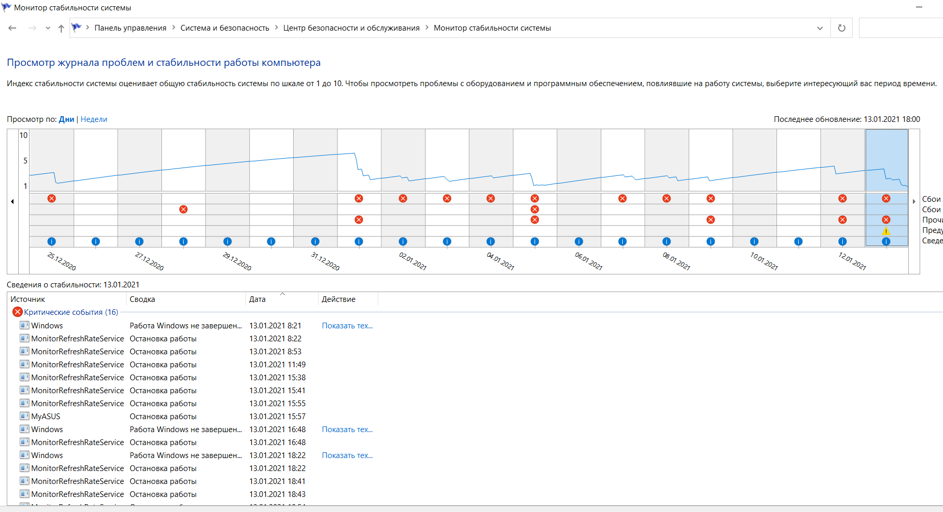Open Показать тех... link for 18:22 event
The height and width of the screenshot is (512, 943).
[347, 455]
